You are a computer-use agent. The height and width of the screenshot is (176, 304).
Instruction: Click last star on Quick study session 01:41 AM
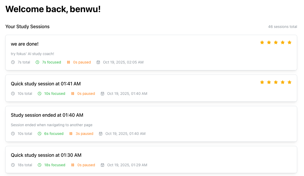tap(290, 82)
